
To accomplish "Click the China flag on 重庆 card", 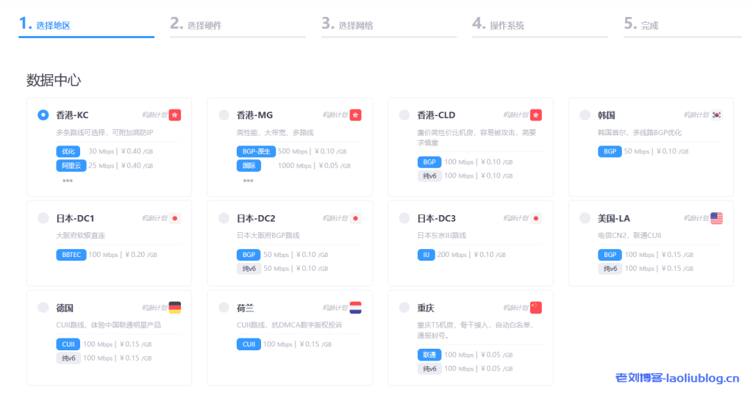I will pos(535,308).
